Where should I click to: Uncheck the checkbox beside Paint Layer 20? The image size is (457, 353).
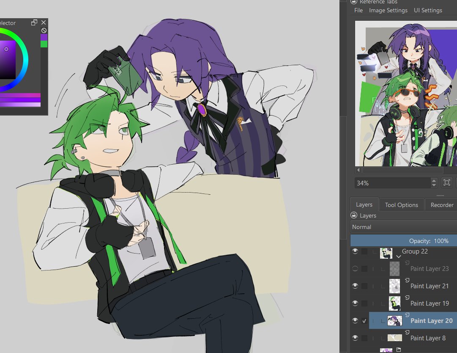[x=364, y=320]
